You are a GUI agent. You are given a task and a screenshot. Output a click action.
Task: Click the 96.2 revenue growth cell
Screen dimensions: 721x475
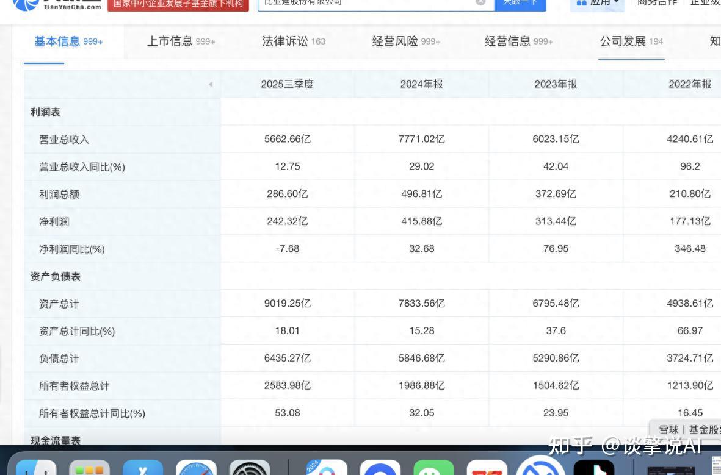tap(690, 166)
